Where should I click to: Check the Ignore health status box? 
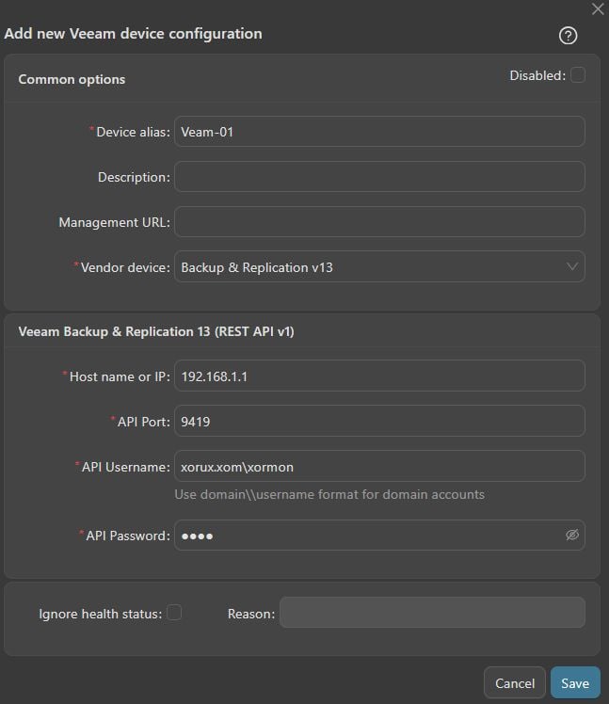click(x=174, y=613)
